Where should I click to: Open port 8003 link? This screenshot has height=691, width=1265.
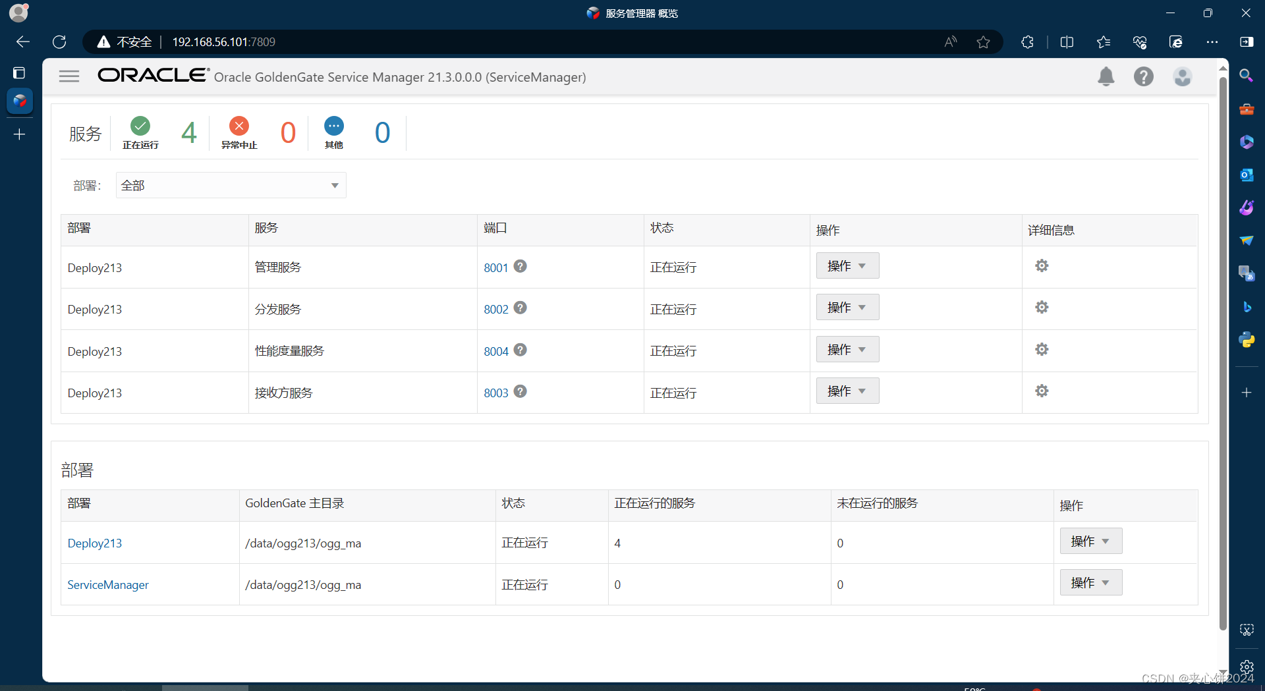point(496,393)
